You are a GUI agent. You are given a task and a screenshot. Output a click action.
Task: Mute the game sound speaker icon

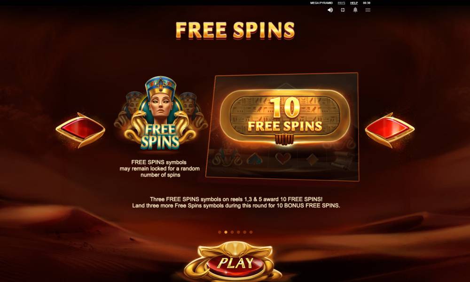coord(330,10)
